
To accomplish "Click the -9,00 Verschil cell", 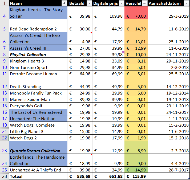I will pos(136,160).
